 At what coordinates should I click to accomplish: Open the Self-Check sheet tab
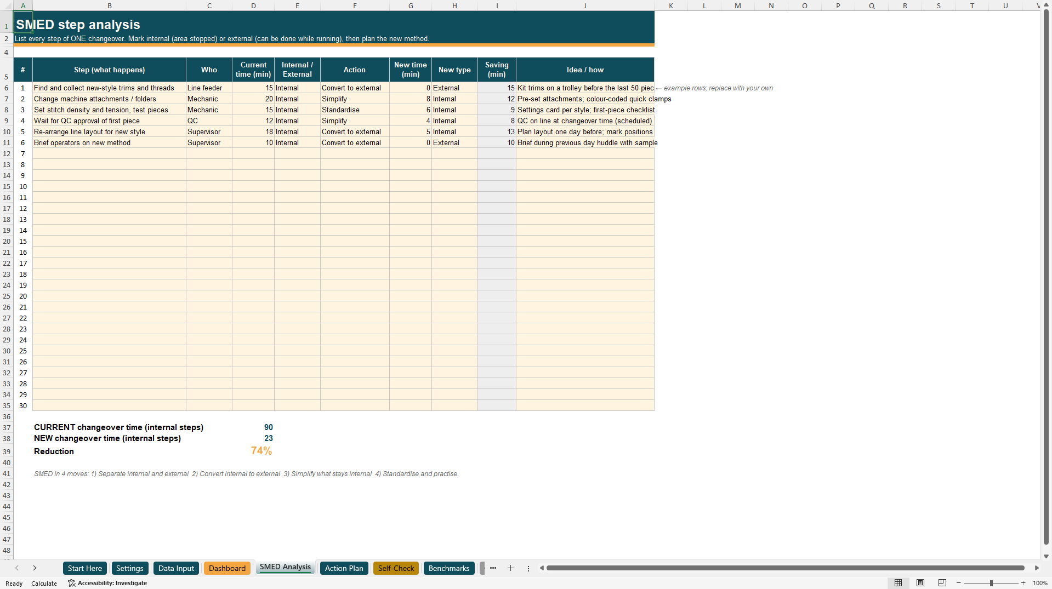(396, 568)
